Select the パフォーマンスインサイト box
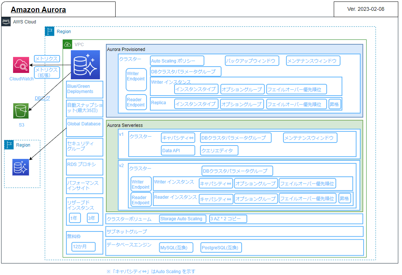The image size is (402, 275). coord(85,186)
